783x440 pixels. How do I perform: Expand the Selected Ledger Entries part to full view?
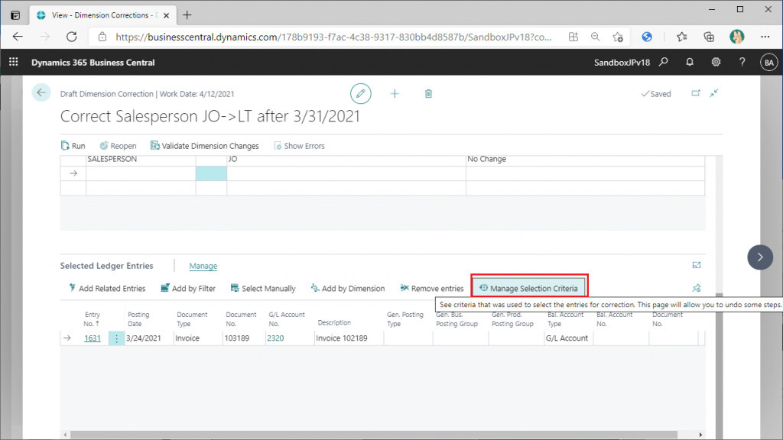point(697,265)
